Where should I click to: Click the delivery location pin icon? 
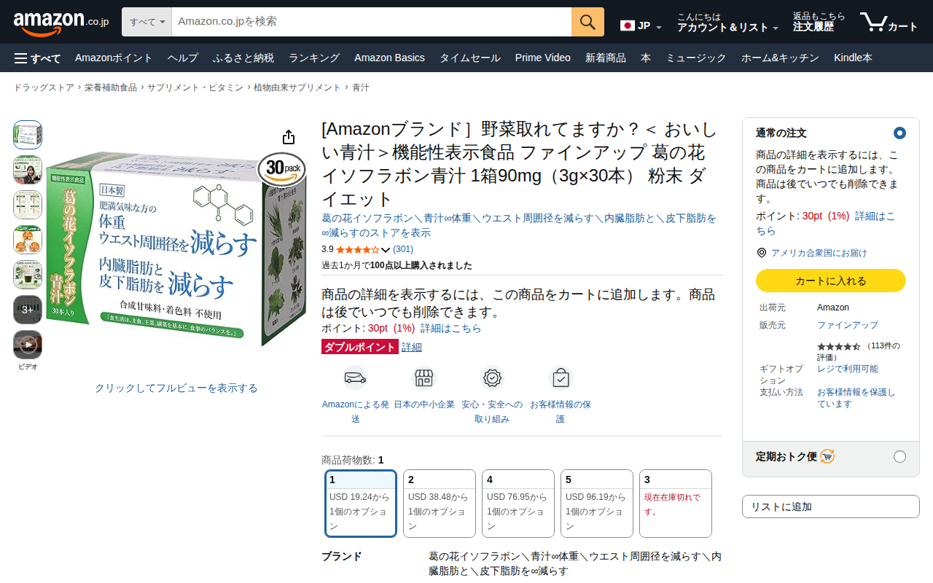pos(762,253)
